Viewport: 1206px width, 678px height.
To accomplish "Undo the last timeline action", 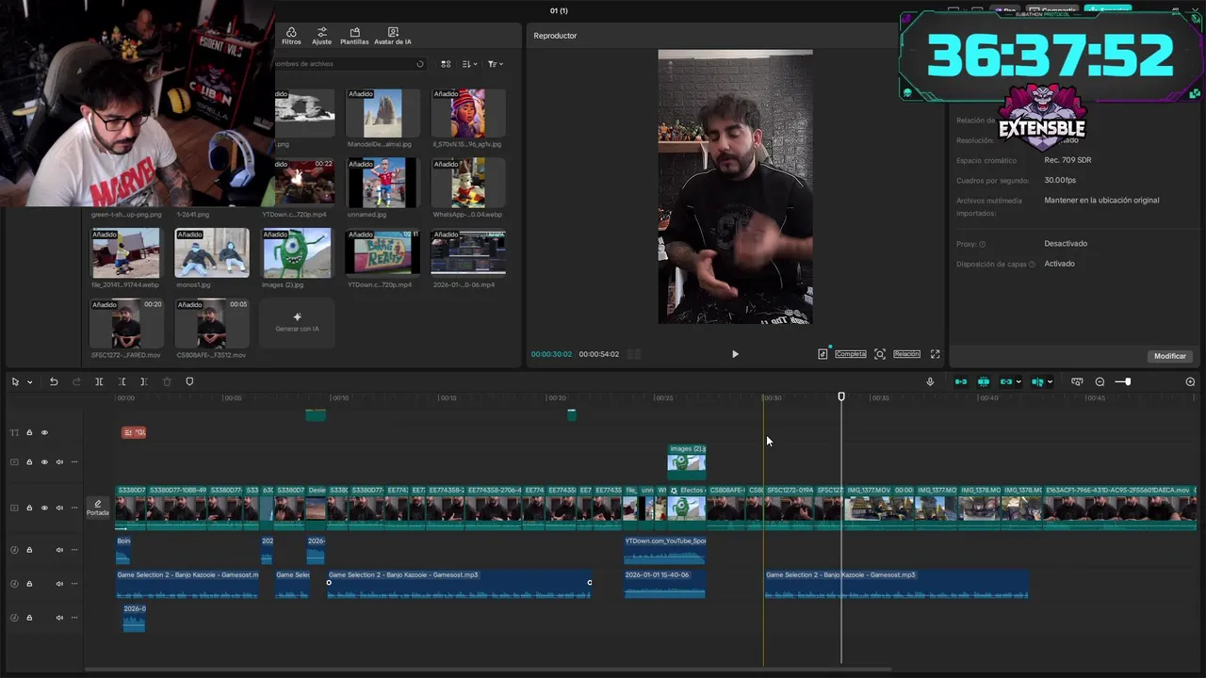I will (x=54, y=381).
